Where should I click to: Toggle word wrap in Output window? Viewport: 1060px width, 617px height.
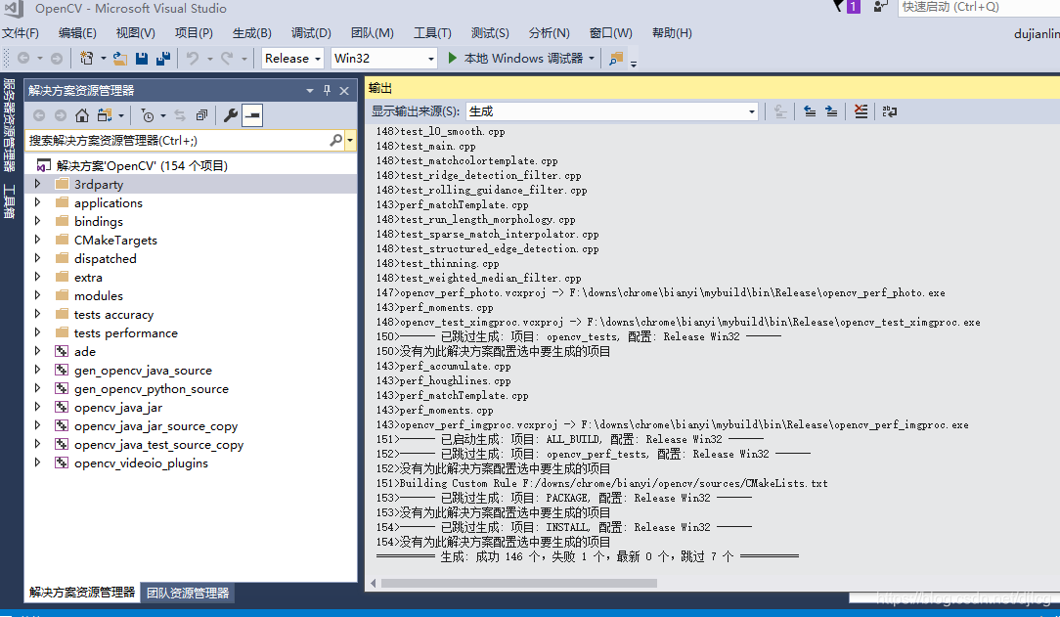pos(890,111)
